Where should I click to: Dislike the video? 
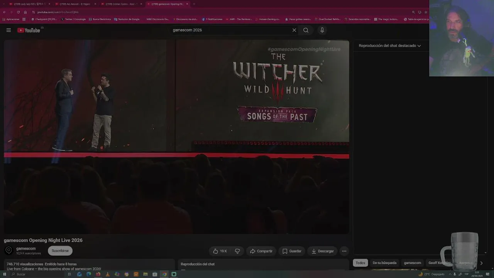coord(237,251)
